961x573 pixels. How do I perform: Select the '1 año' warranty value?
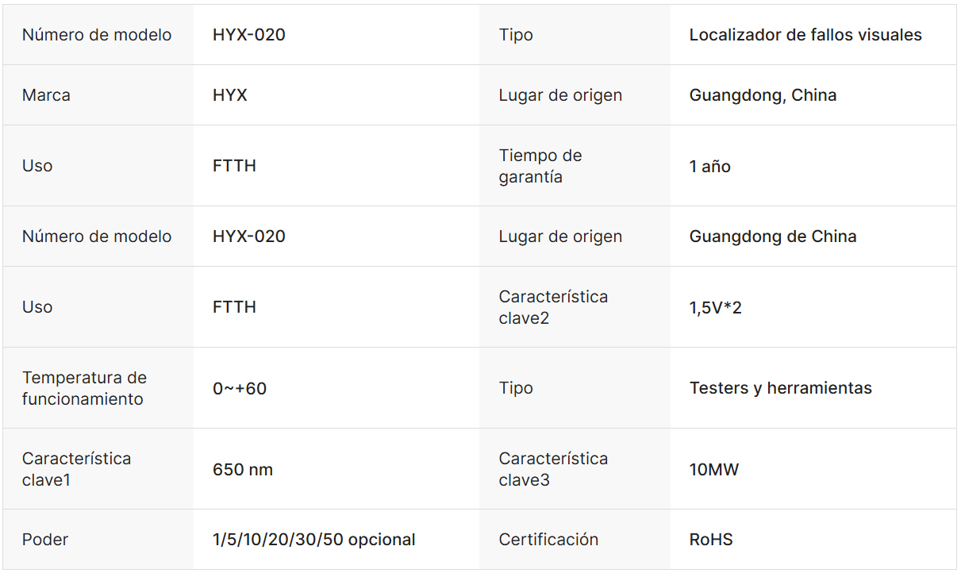[x=710, y=167]
